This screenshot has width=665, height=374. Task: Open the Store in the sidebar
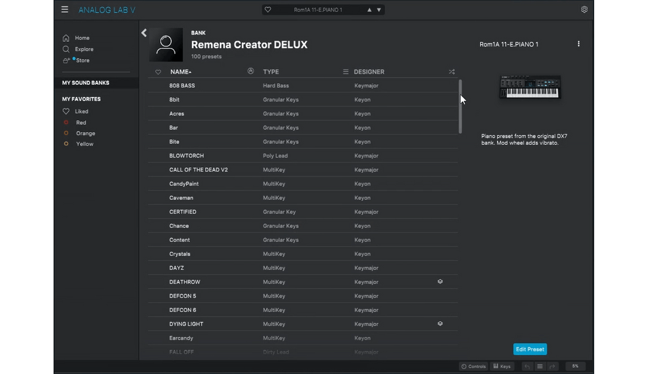pyautogui.click(x=83, y=60)
